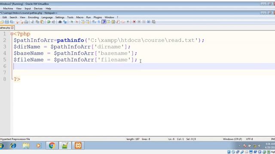275x154 pixels.
Task: Show hidden system tray icons arrow
Action: point(240,145)
